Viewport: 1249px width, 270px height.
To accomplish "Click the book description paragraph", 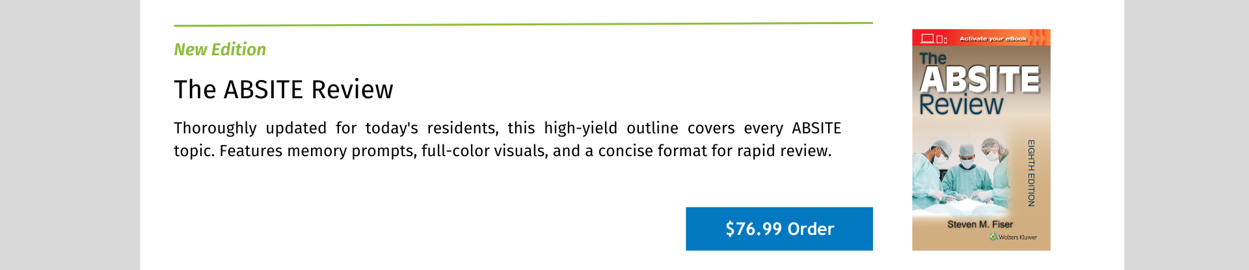I will [507, 139].
